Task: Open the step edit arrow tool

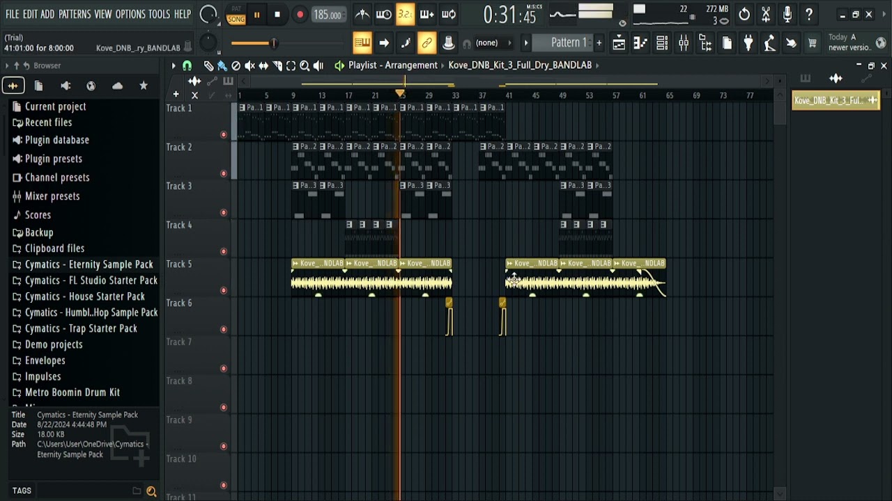Action: (384, 43)
